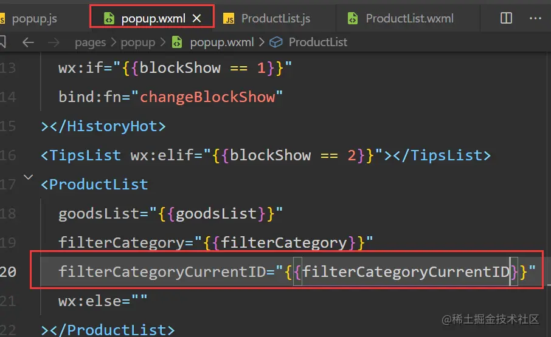
Task: Click the closing '</ProductList>' tag
Action: [112, 330]
